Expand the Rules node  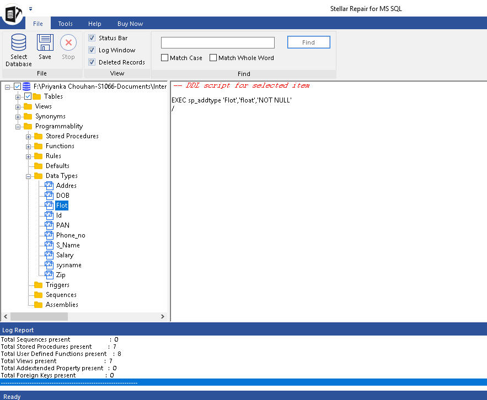point(28,156)
